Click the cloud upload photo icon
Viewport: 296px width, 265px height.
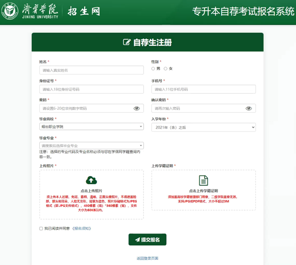point(91,180)
